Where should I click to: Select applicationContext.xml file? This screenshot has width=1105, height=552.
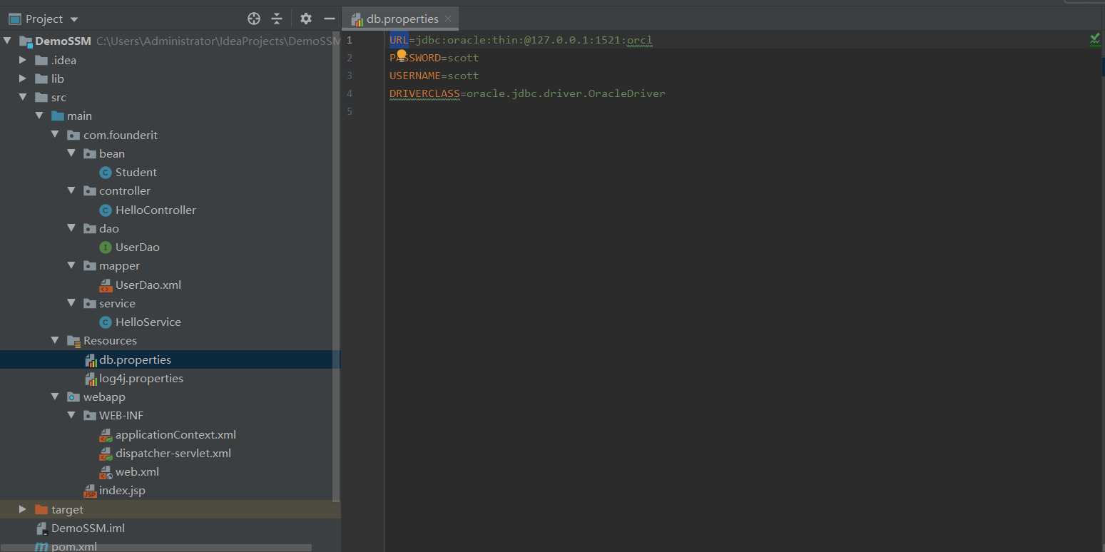point(175,435)
